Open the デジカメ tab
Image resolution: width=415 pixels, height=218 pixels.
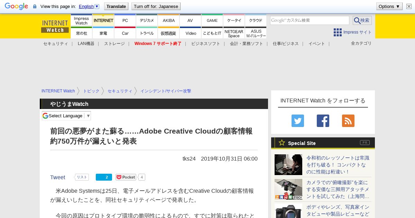click(147, 20)
